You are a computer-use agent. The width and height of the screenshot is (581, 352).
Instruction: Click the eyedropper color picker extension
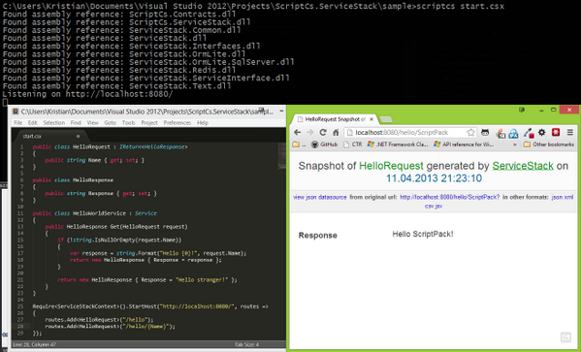point(529,133)
